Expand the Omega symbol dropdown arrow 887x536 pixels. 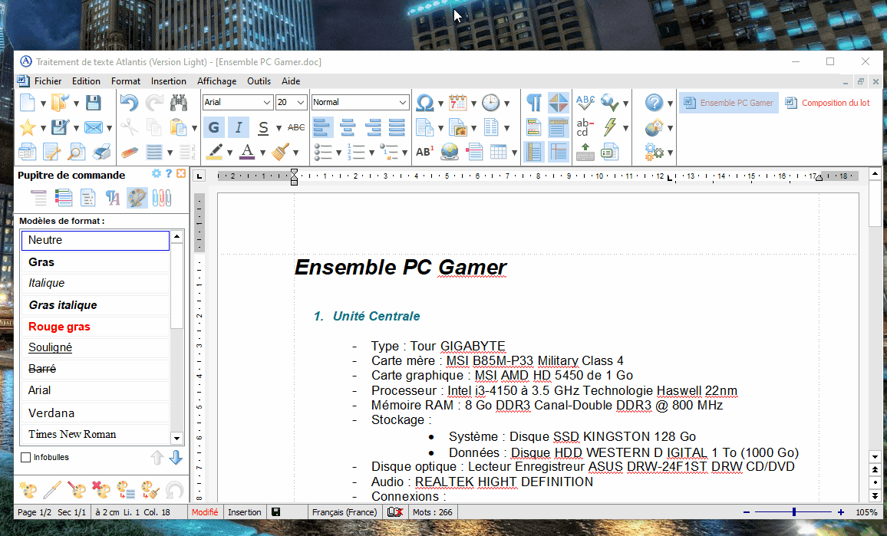click(x=440, y=104)
